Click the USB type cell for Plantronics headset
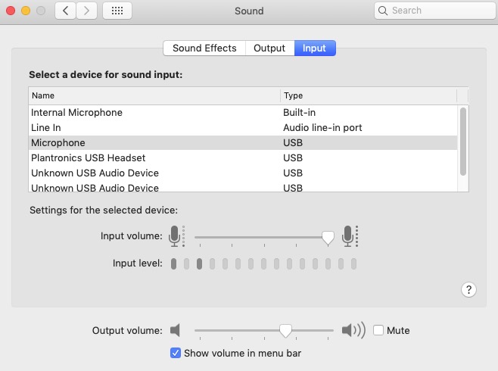Viewport: 498px width, 371px height. pos(293,158)
